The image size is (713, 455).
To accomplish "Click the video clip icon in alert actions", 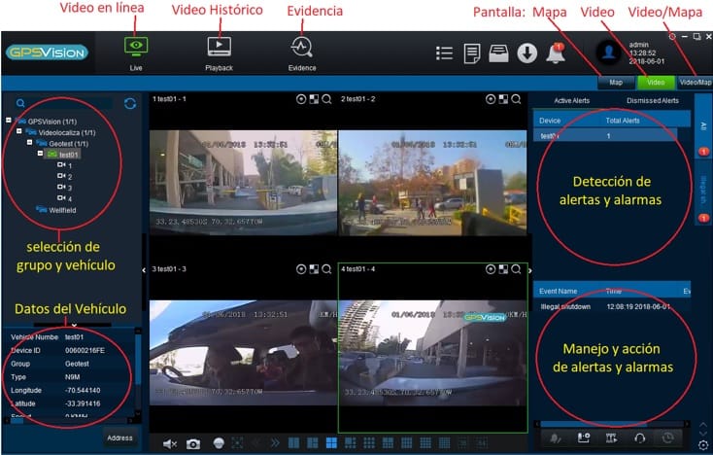I will (611, 438).
